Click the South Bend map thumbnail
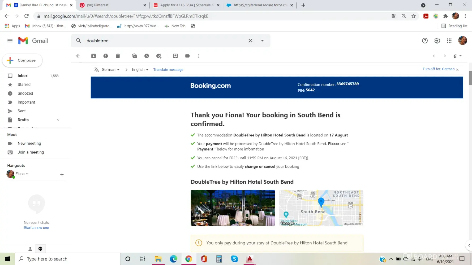Screen dimensions: 472x265 tap(321, 208)
